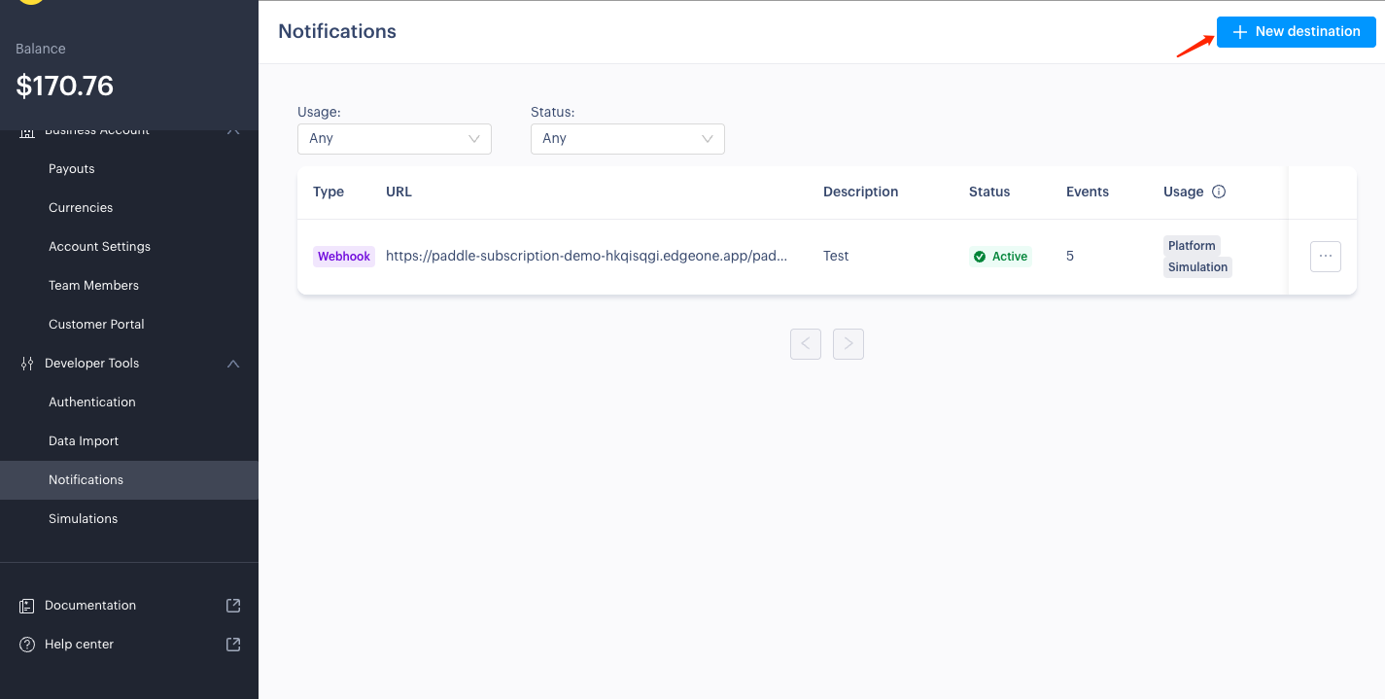
Task: Click the external link icon beside Help center
Action: point(233,645)
